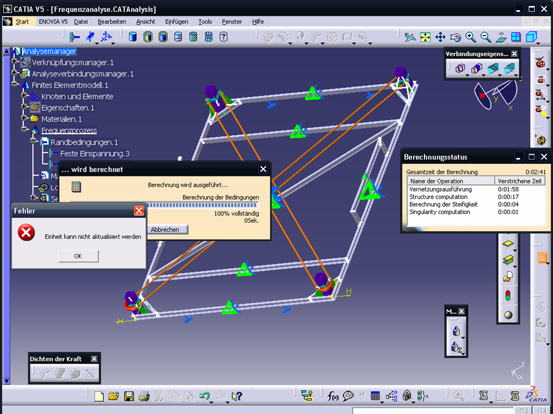
Task: Open Customize View Parameters icon
Action: coord(223,37)
